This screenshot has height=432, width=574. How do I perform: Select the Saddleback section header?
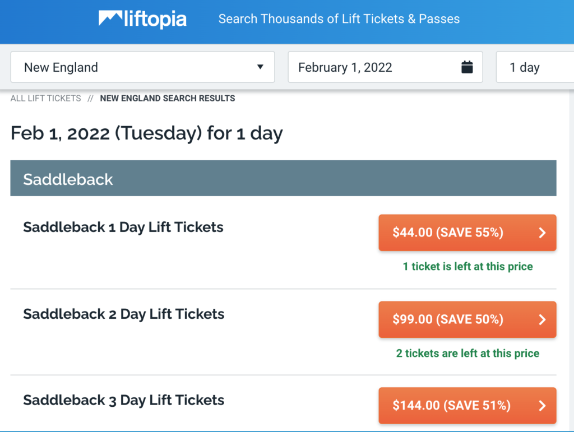pyautogui.click(x=67, y=178)
